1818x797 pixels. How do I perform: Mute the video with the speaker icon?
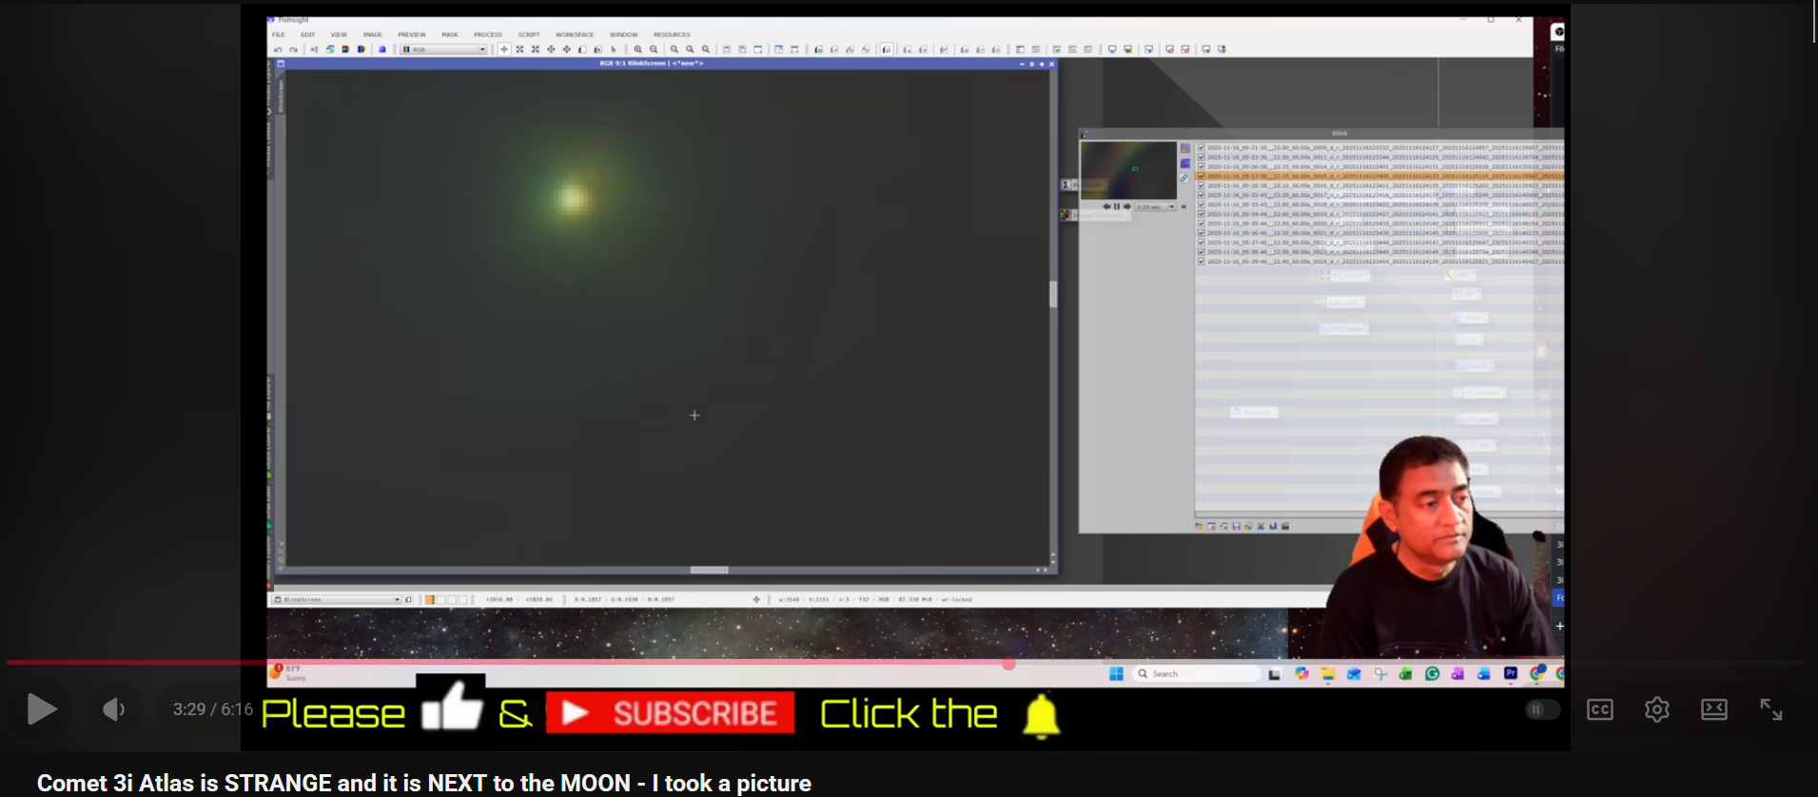click(x=114, y=710)
